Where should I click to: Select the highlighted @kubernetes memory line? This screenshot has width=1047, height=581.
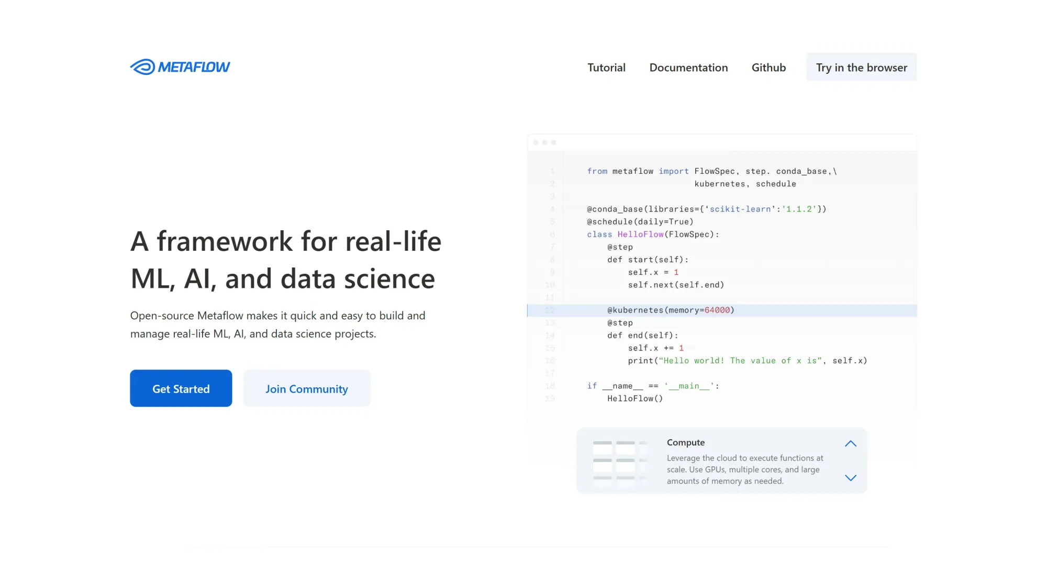pyautogui.click(x=671, y=310)
